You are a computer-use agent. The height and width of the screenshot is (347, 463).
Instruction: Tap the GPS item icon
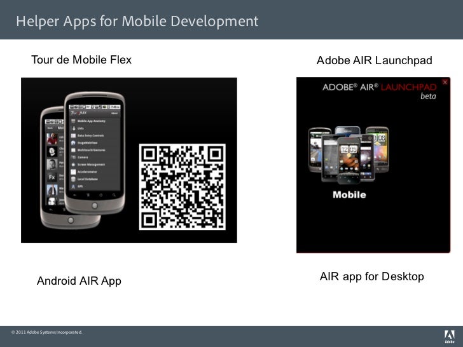point(73,186)
